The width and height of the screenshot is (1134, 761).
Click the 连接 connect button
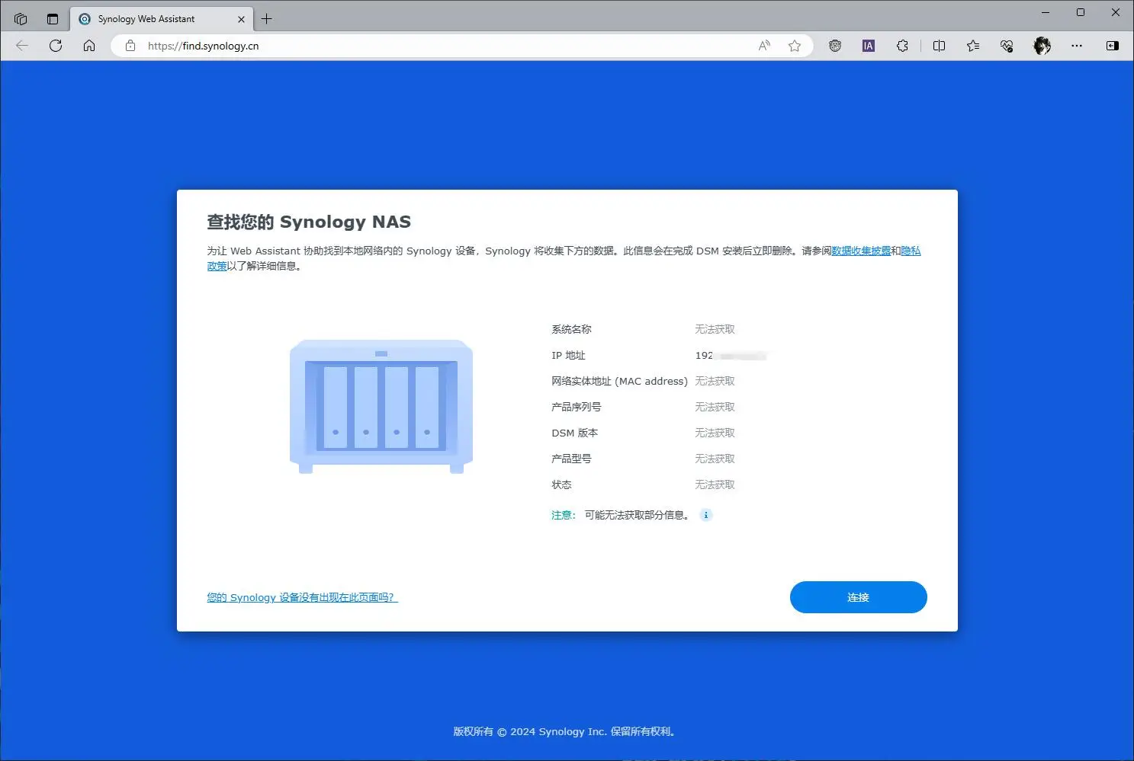(x=858, y=597)
